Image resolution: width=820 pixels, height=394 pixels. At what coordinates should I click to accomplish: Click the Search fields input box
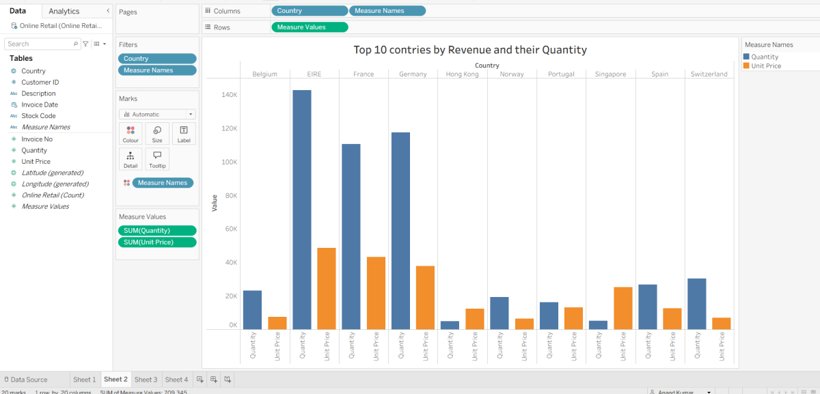coord(41,44)
